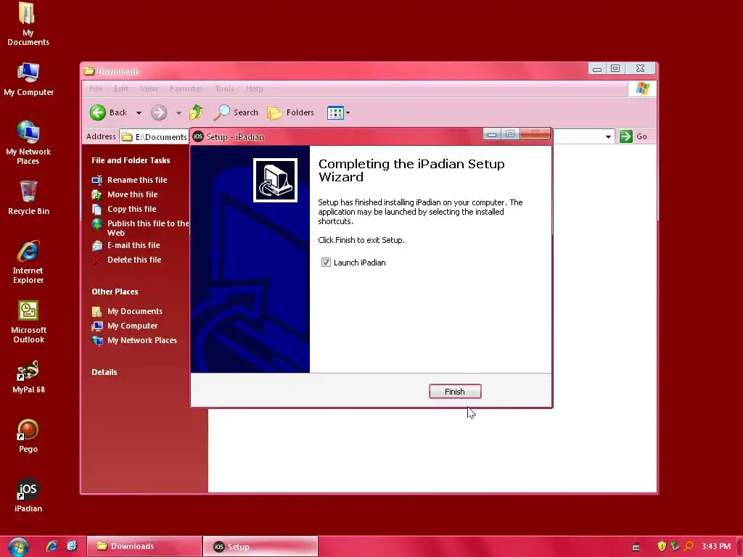Select iPadian desktop shortcut
Screen dimensions: 743x557
point(28,495)
